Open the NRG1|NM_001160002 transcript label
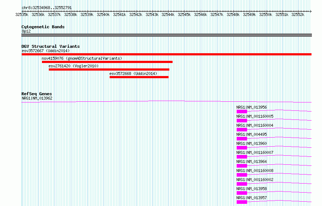The image size is (322, 206). click(x=255, y=180)
